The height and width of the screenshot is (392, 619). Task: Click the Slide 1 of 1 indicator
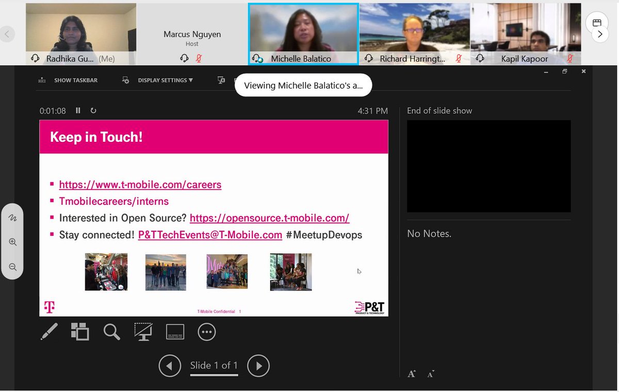pos(214,366)
